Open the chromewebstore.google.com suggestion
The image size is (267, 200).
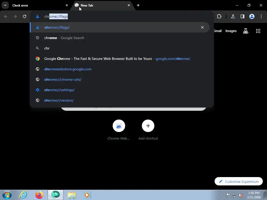click(119, 69)
